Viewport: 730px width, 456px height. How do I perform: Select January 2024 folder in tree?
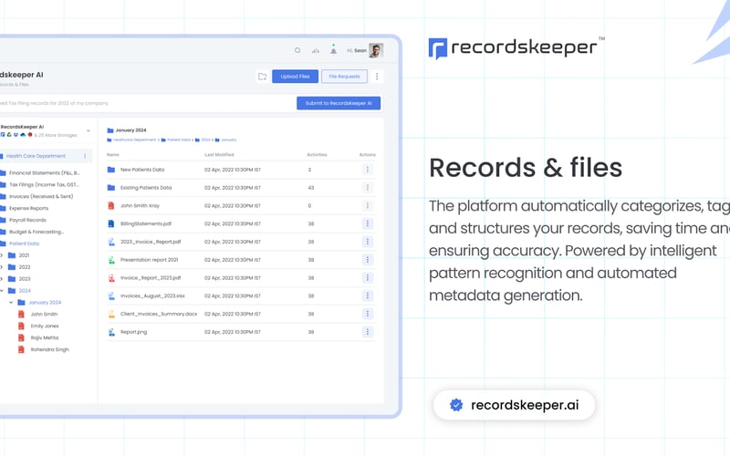click(x=45, y=303)
